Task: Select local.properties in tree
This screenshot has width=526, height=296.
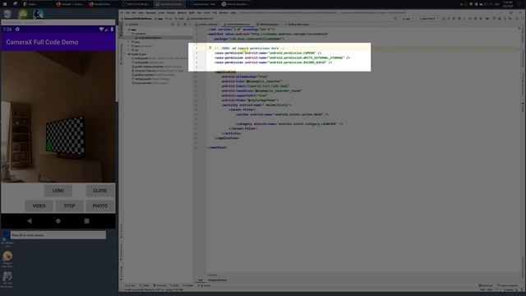Action: (150, 83)
